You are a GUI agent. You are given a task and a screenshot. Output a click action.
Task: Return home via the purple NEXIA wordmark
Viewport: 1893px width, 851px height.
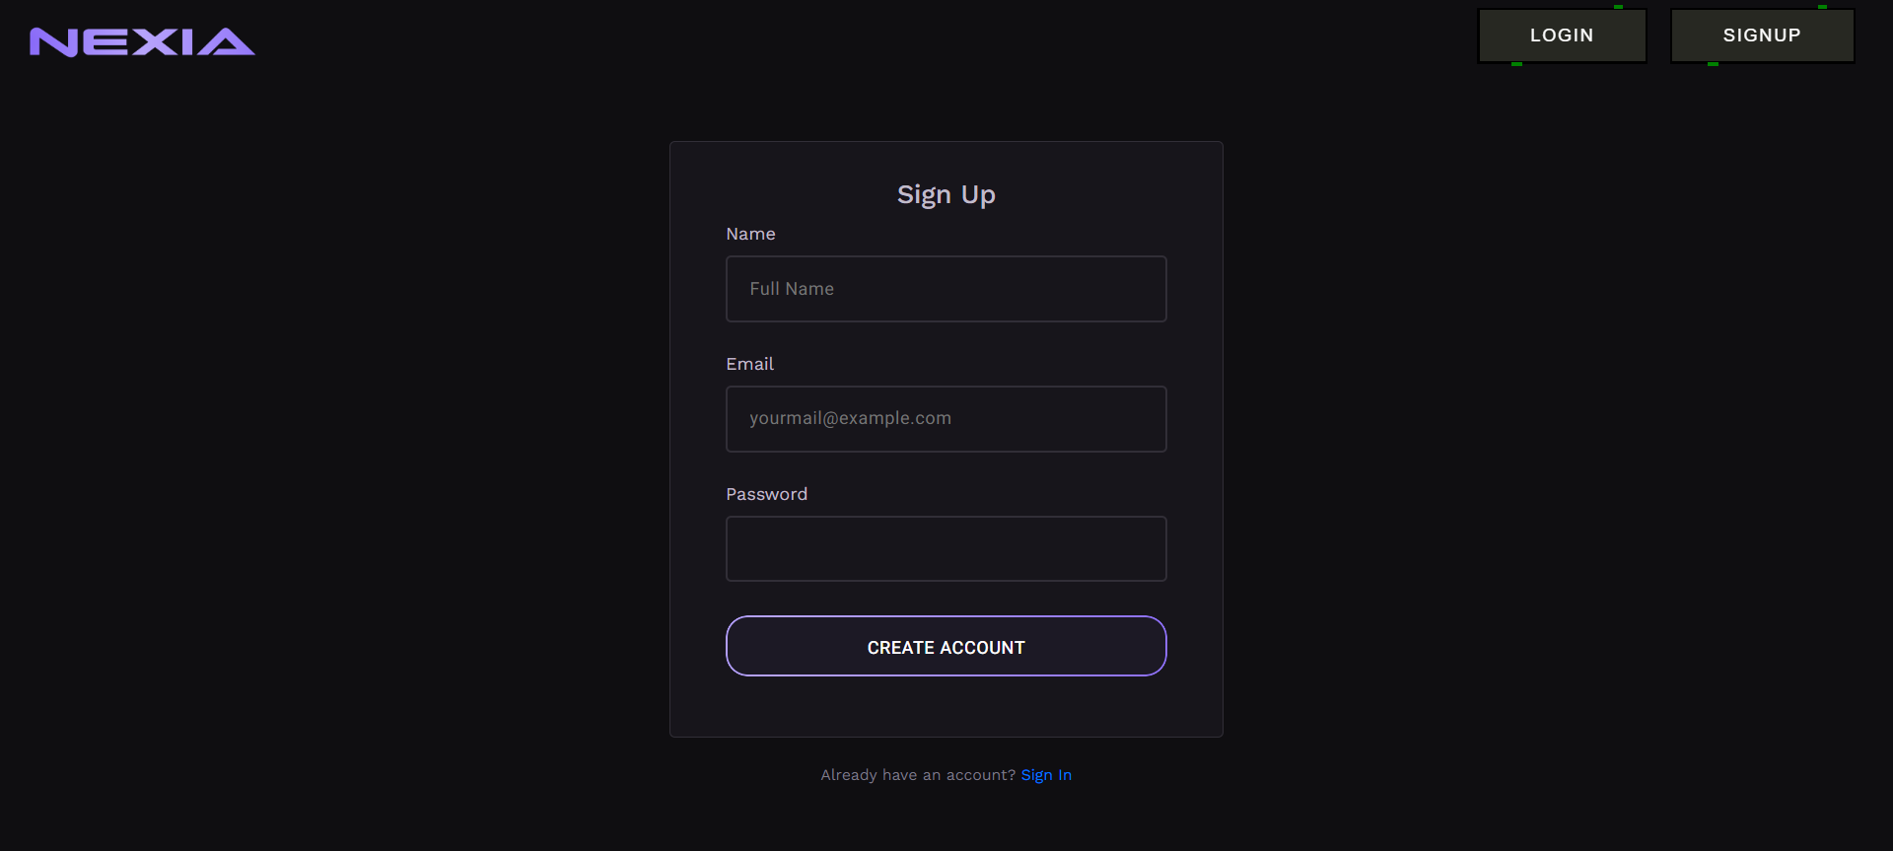point(142,41)
